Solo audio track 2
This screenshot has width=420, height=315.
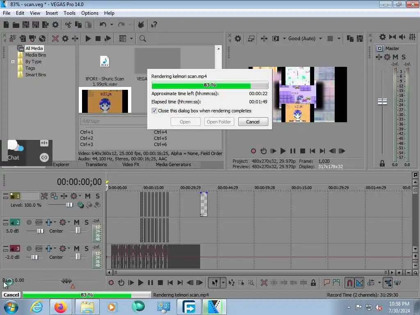point(87,222)
